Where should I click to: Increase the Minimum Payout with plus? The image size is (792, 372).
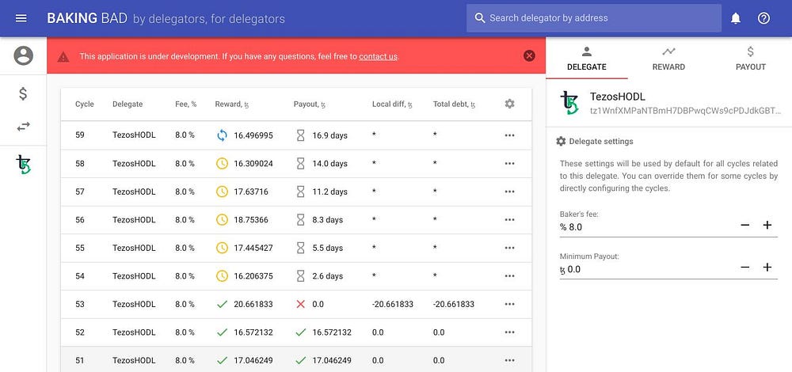pos(767,268)
